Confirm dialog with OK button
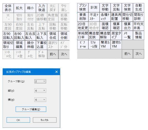 (18, 120)
